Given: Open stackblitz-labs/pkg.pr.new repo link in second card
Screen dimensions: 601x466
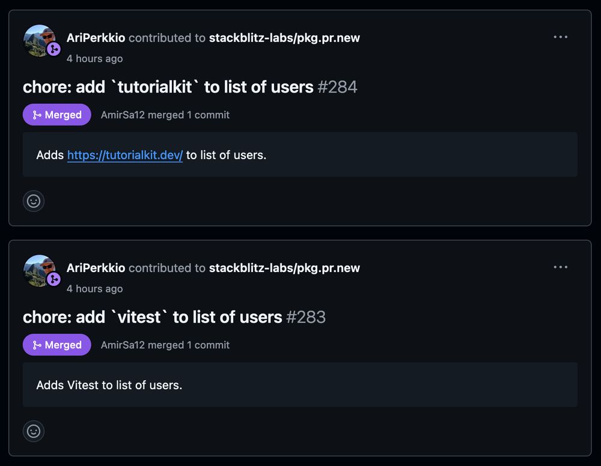Looking at the screenshot, I should pos(284,268).
